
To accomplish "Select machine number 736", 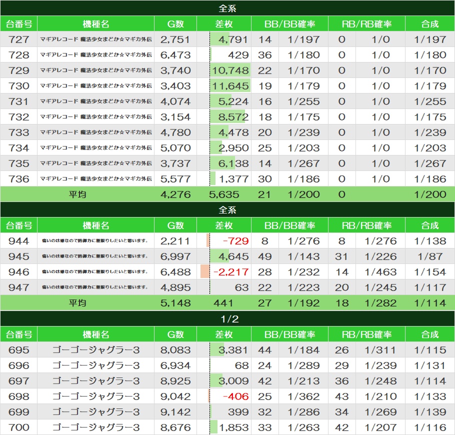I will [x=19, y=179].
